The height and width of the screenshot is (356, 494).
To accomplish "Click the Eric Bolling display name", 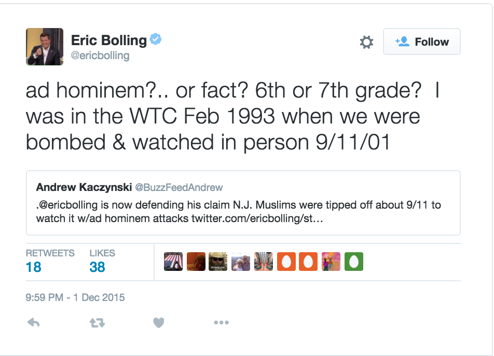I will tap(108, 40).
